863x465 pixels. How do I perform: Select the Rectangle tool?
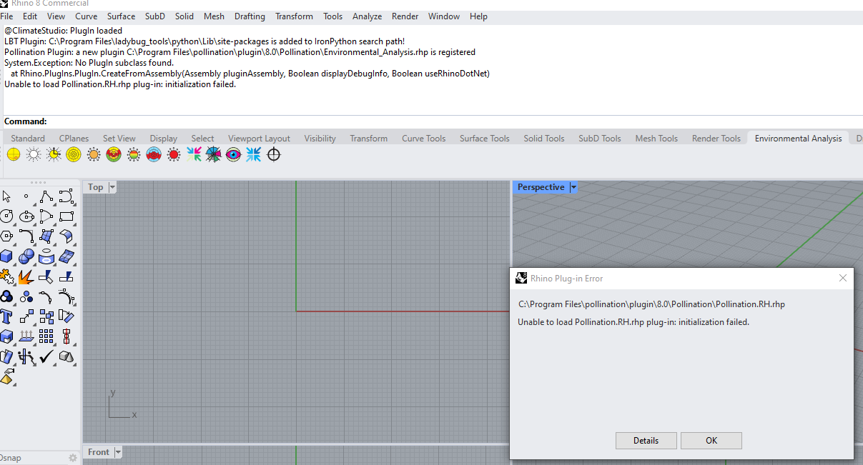click(66, 216)
